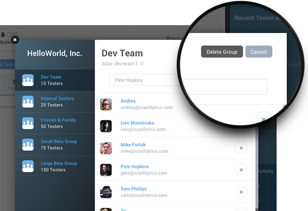Viewport: 308px width, 211px height.
Task: Click the Cancel button
Action: point(259,52)
